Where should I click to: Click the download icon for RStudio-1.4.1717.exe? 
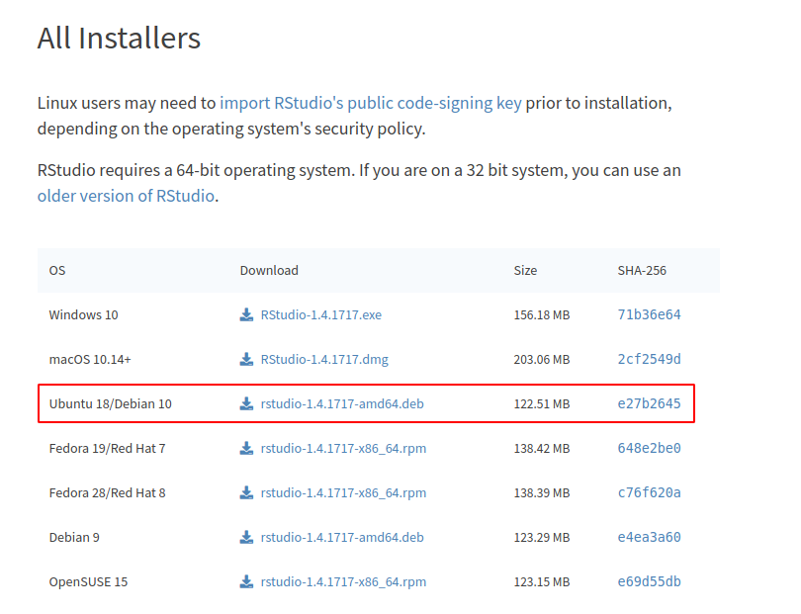point(245,314)
